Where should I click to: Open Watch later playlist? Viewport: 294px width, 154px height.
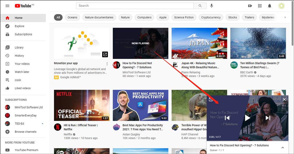[23, 72]
